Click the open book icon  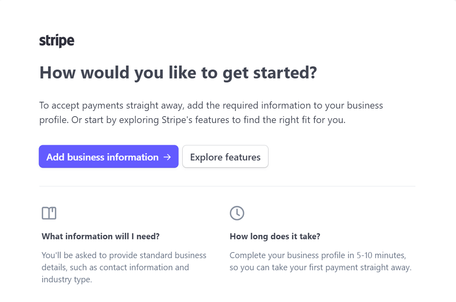(49, 213)
